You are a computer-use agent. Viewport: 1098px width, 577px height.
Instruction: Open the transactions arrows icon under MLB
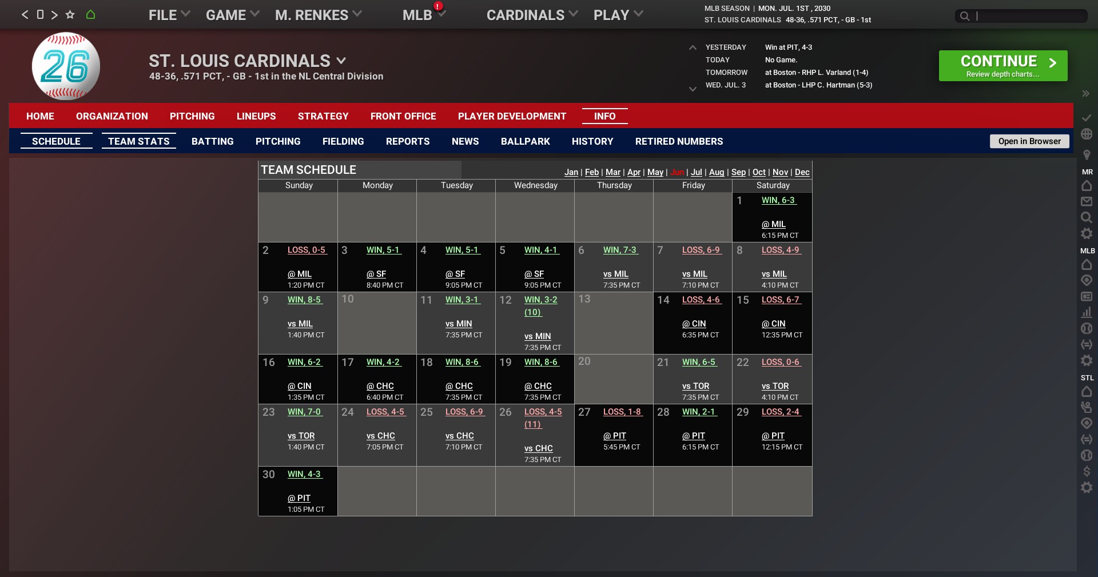pyautogui.click(x=1087, y=344)
